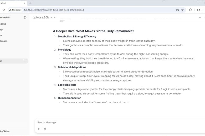Open the password key icon in address bar
The image size is (205, 136).
pyautogui.click(x=177, y=10)
